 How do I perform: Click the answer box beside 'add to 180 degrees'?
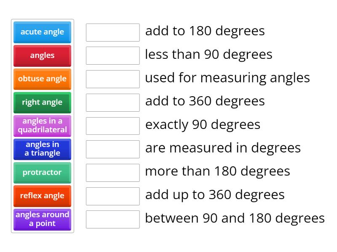[x=112, y=32]
